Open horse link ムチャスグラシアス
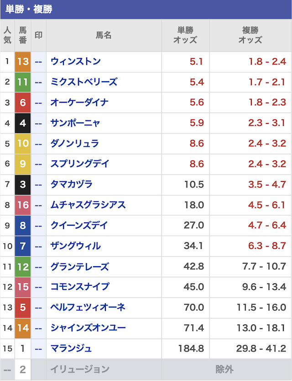292x381 pixels. 88,205
